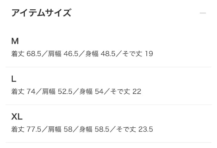
Task: Click the divider line below the XL row
Action: coord(108,142)
